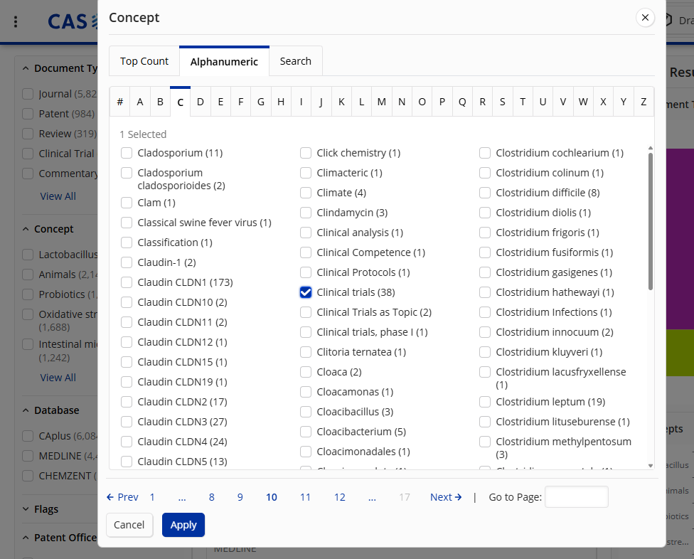Expand the Flags filter section
The width and height of the screenshot is (694, 559).
(26, 509)
